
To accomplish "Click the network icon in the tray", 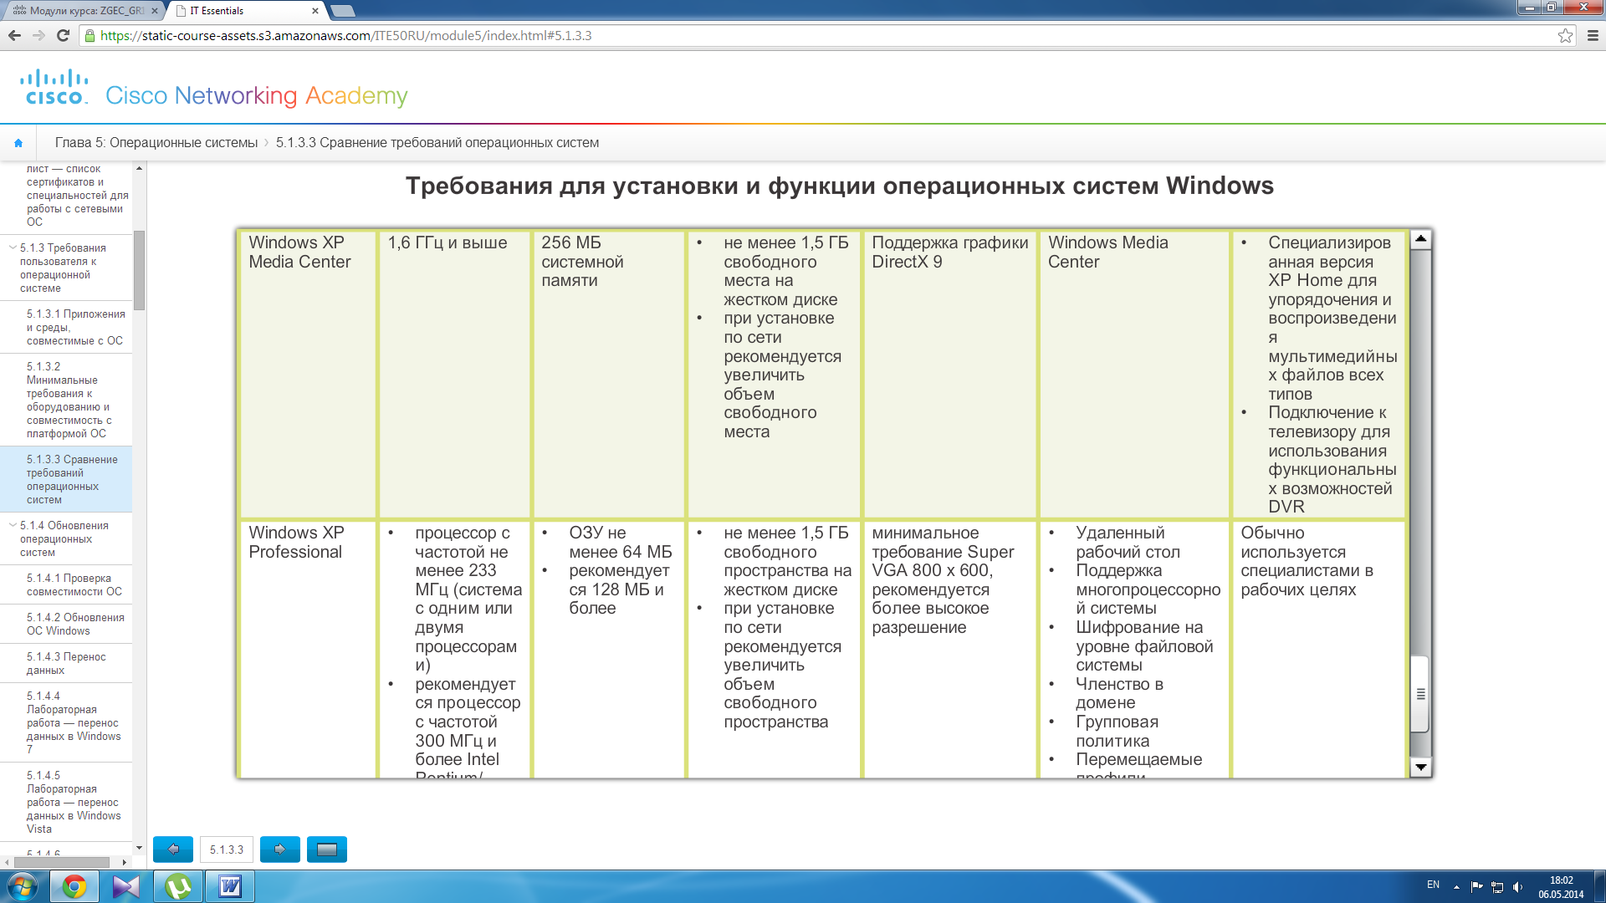I will point(1497,887).
